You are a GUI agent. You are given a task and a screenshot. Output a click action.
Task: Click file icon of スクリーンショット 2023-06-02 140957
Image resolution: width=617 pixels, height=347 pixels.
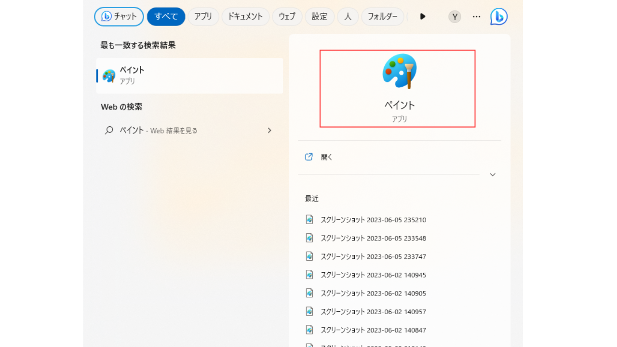310,311
